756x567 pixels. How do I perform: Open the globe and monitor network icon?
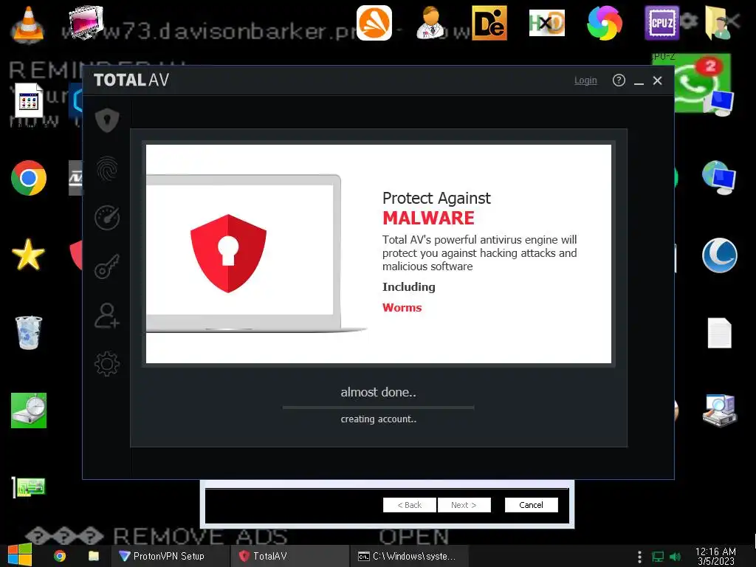pos(719,178)
